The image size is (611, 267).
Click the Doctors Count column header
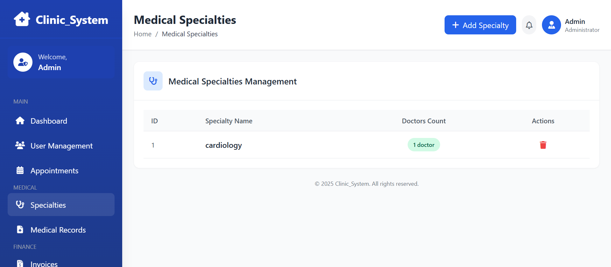(x=424, y=121)
